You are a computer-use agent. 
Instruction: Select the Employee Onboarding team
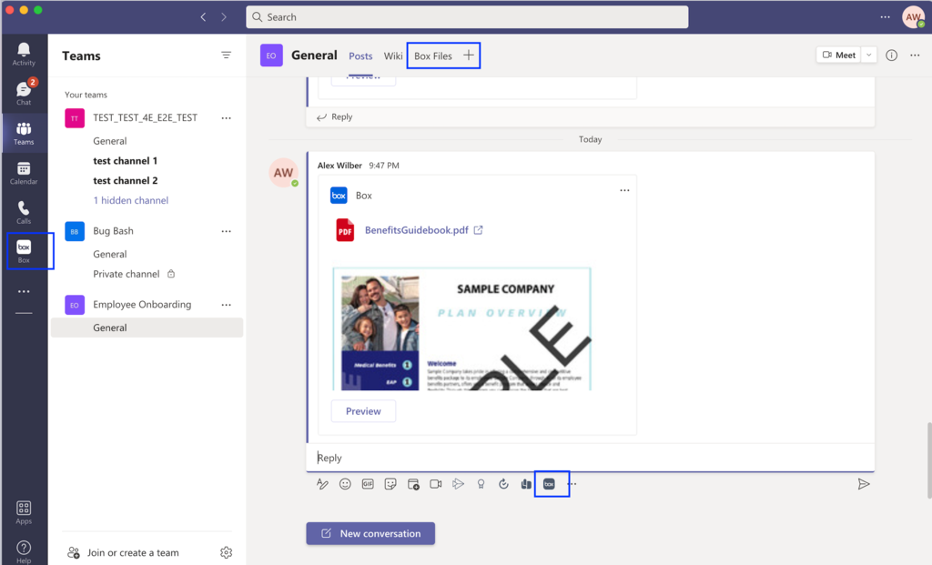(x=142, y=304)
